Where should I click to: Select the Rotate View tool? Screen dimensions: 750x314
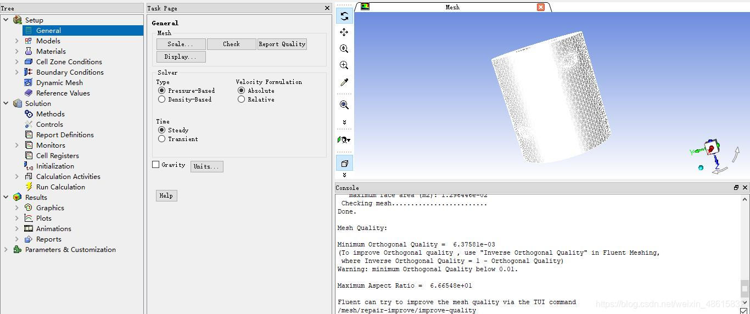pos(344,16)
